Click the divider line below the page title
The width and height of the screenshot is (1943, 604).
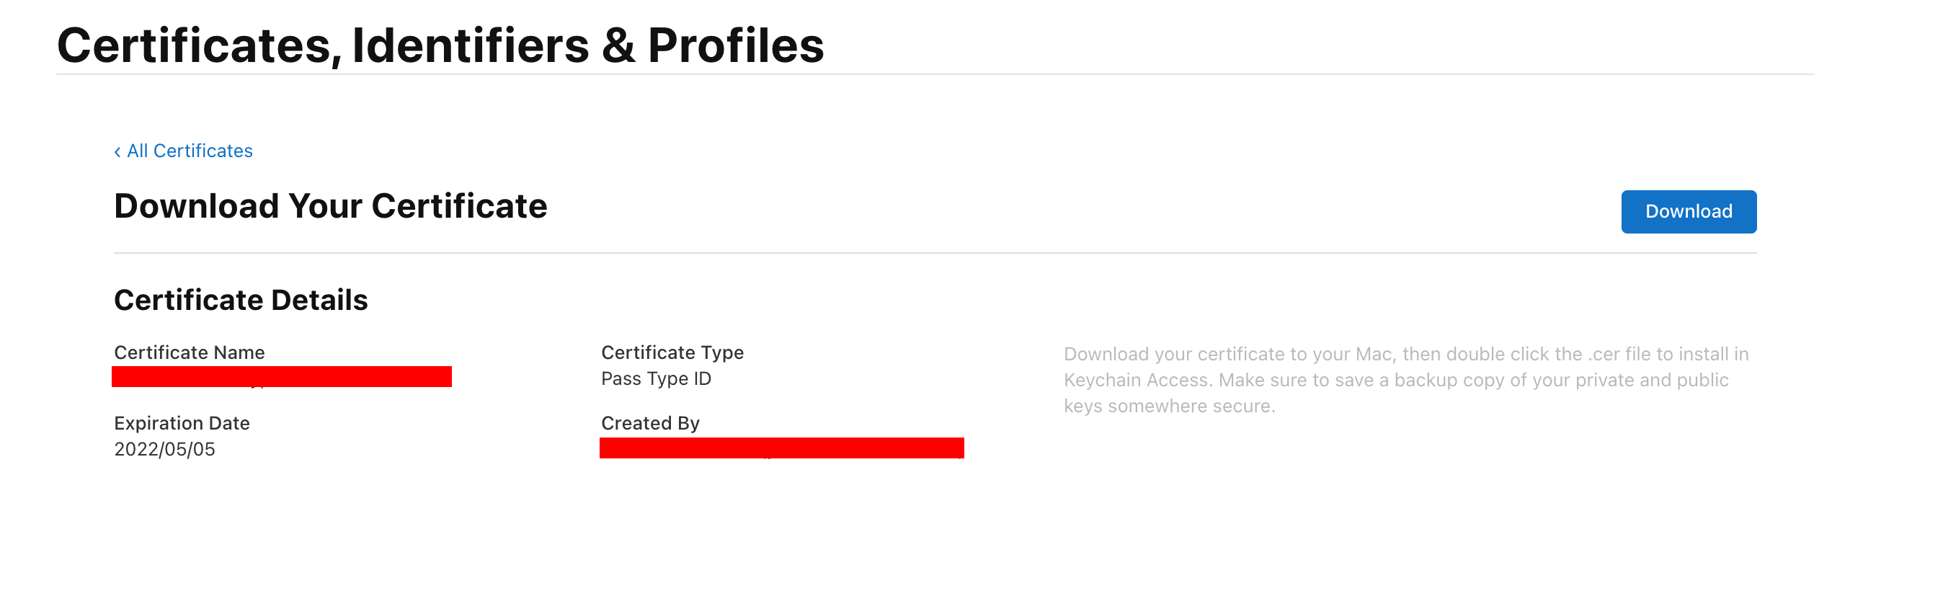[935, 75]
